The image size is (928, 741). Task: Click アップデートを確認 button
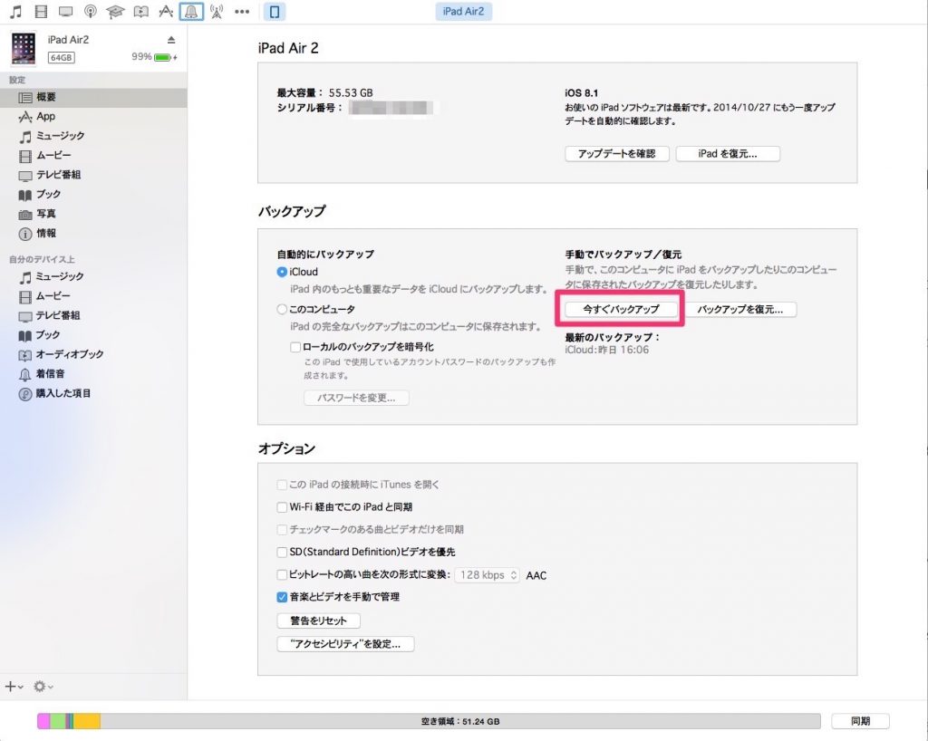[616, 154]
